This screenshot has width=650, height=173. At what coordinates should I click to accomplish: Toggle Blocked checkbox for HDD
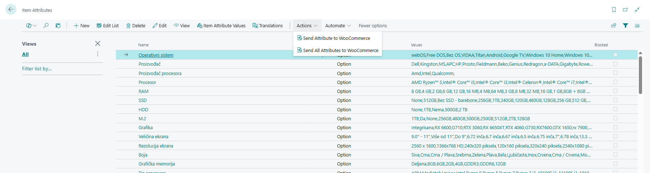coord(615,109)
